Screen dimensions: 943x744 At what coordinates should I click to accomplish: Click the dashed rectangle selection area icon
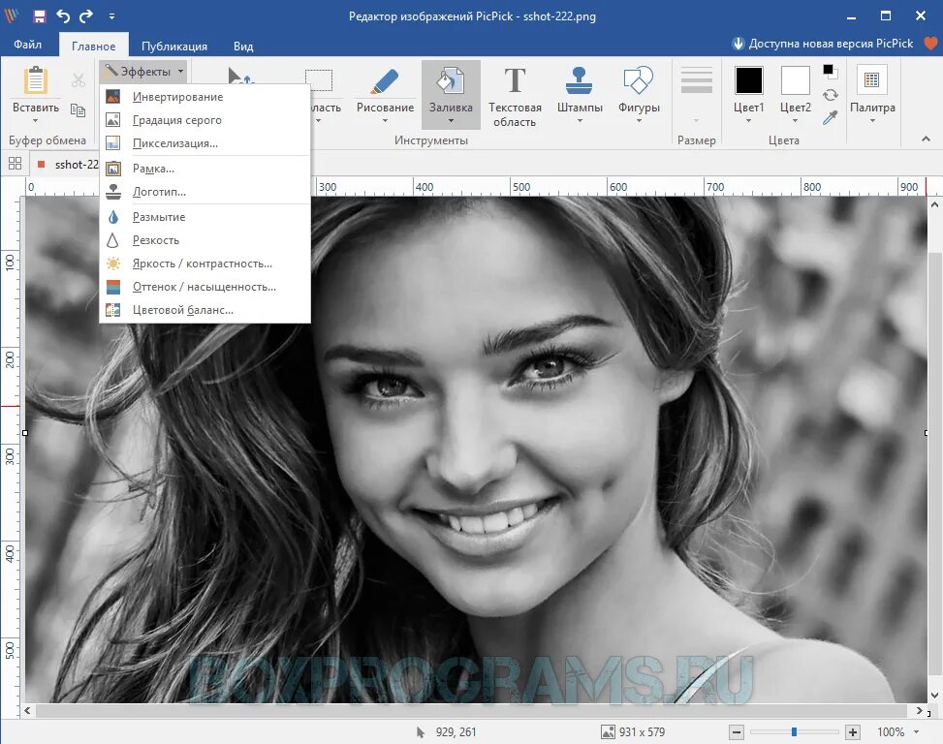[319, 80]
